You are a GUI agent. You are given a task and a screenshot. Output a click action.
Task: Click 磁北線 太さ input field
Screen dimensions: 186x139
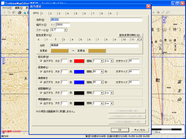(x=64, y=61)
